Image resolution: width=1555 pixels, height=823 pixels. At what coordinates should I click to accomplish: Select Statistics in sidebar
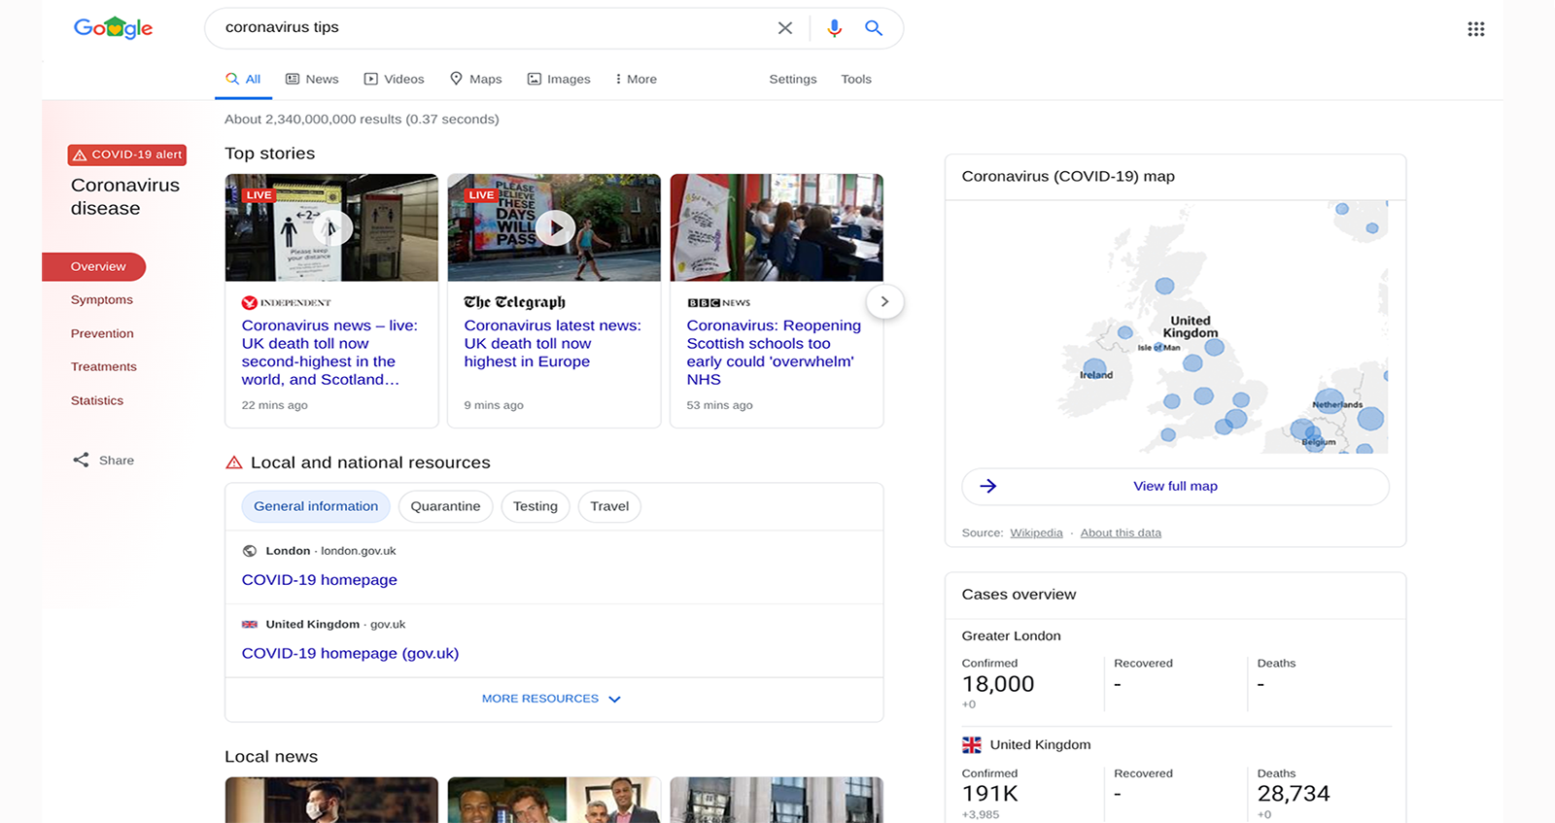97,400
